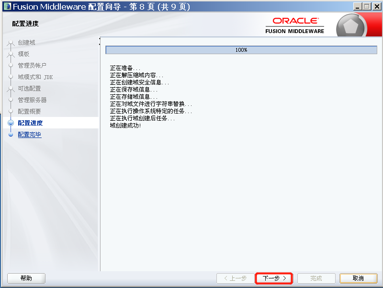Click the 正在准备... log line

coord(125,68)
